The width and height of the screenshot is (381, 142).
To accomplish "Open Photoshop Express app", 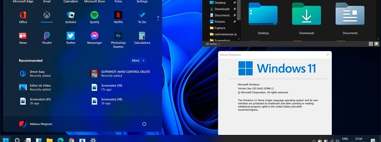I will click(118, 40).
